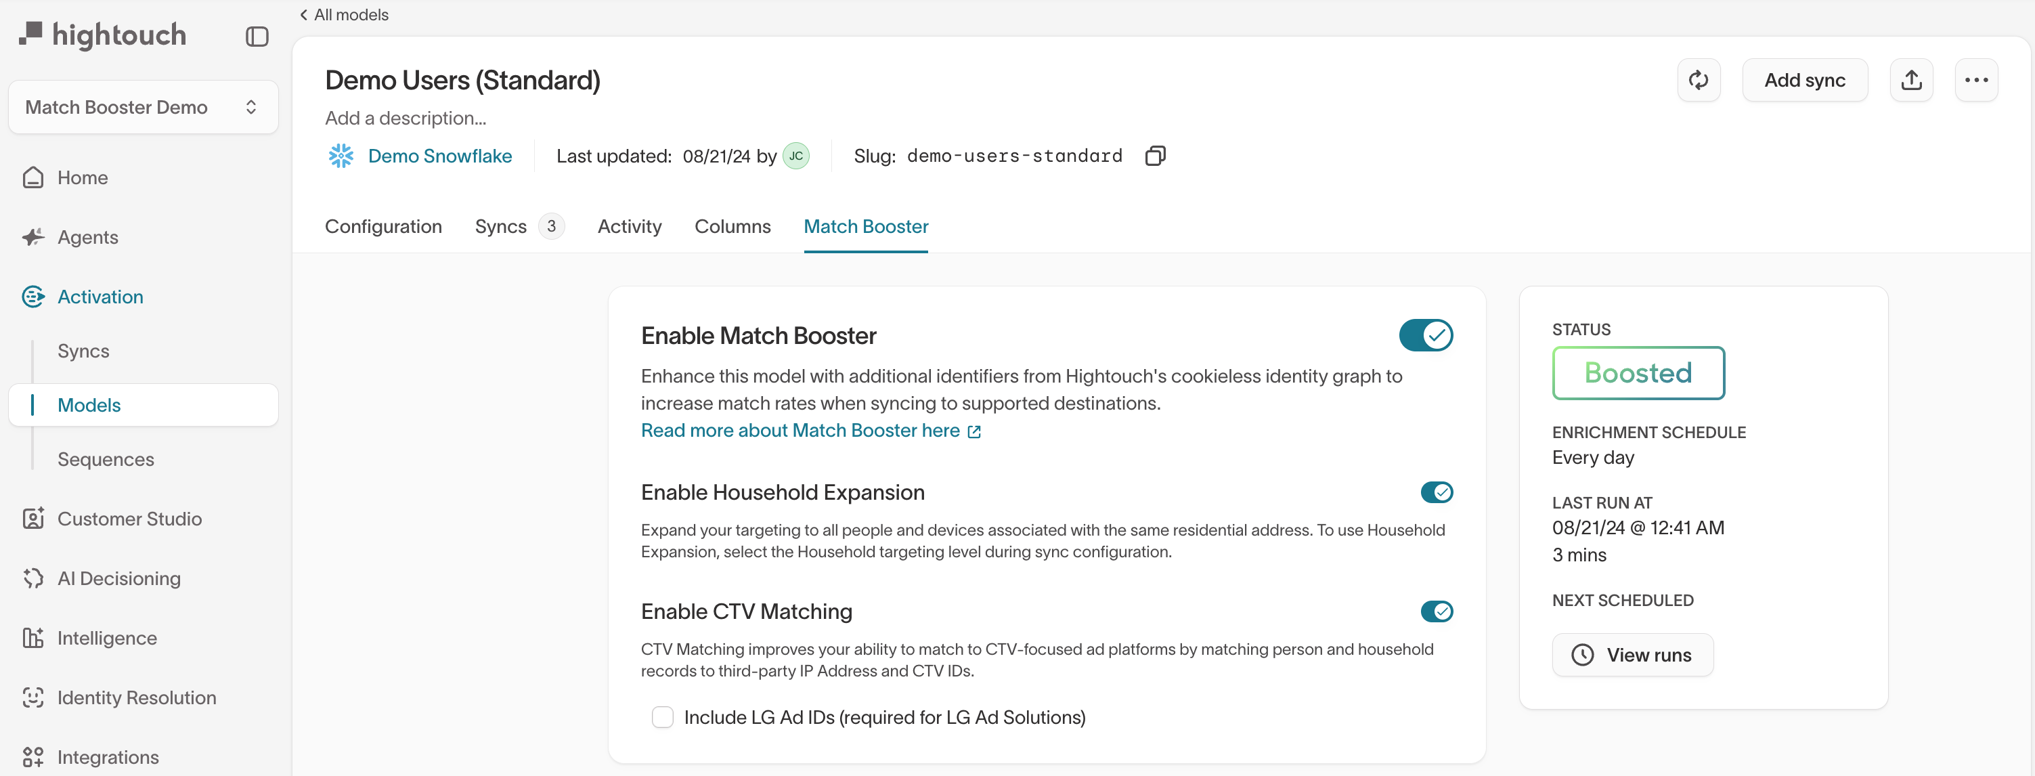Switch to the Activity tab

coord(630,227)
